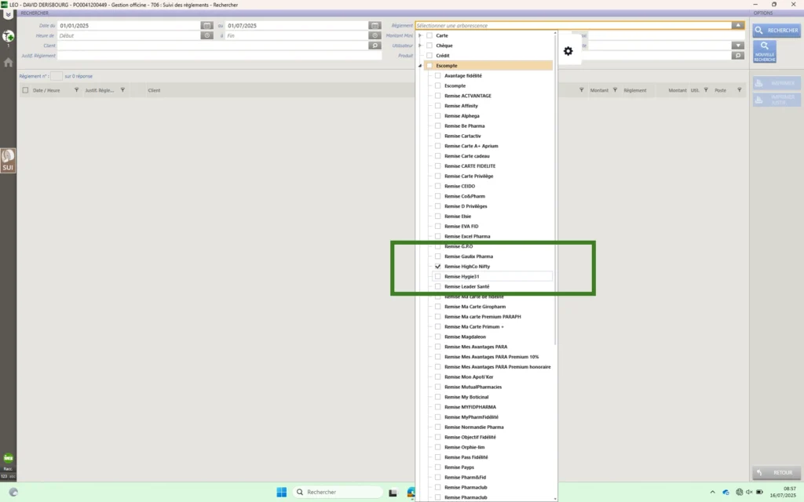The height and width of the screenshot is (502, 804).
Task: Go to the home screen icon
Action: point(9,62)
